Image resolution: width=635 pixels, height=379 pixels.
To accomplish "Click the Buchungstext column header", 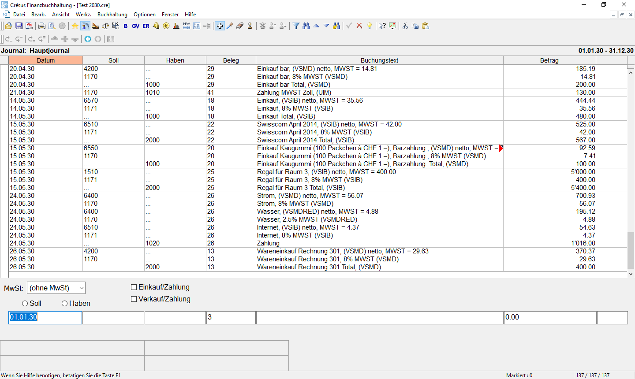I will click(x=380, y=60).
